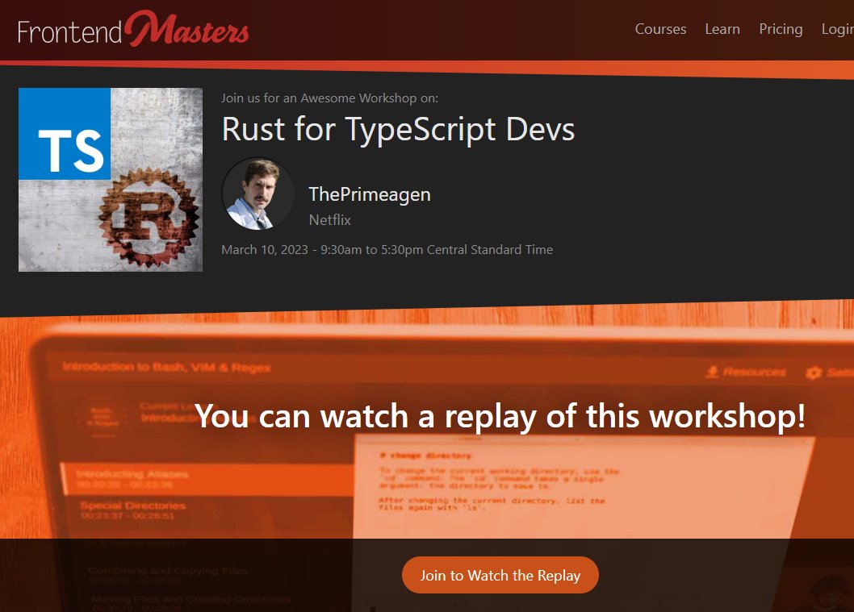Click the Frontend Masters logo
The width and height of the screenshot is (854, 612).
[x=133, y=31]
